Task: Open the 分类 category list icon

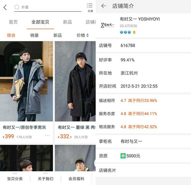Action: [x=90, y=7]
